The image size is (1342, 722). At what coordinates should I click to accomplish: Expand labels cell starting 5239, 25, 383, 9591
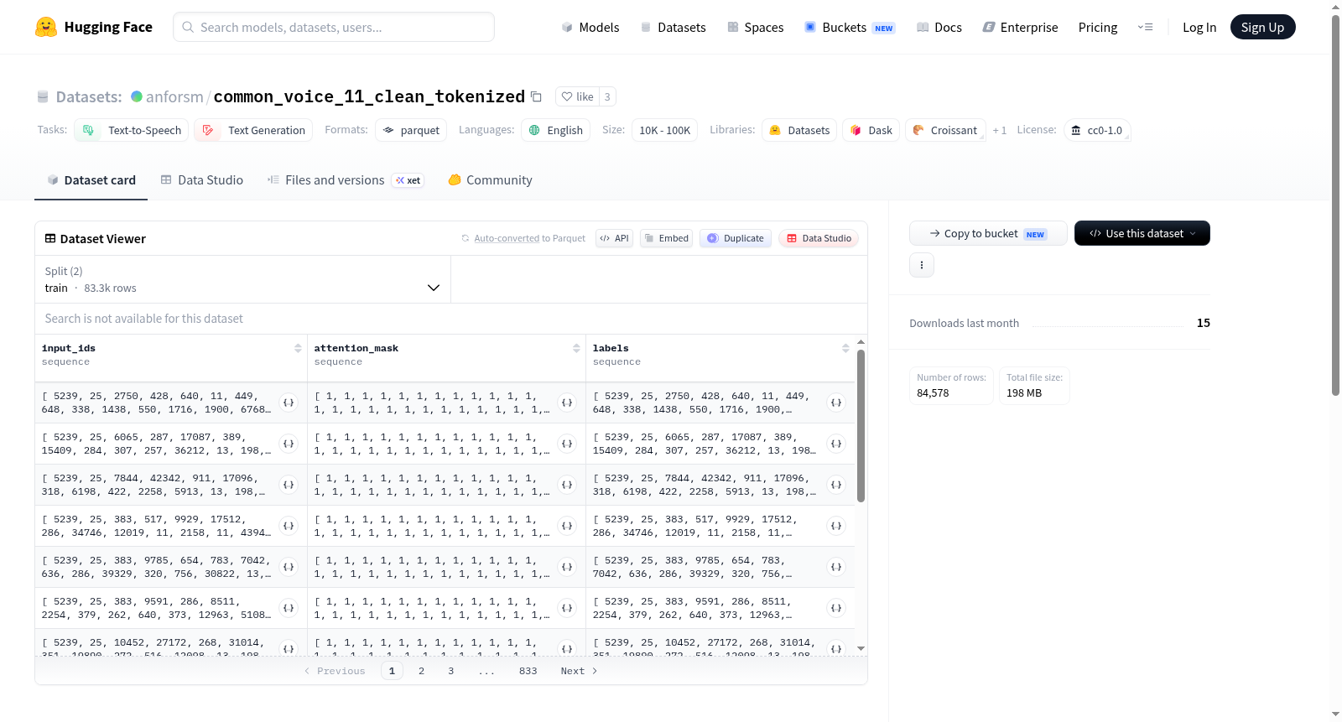click(x=836, y=608)
